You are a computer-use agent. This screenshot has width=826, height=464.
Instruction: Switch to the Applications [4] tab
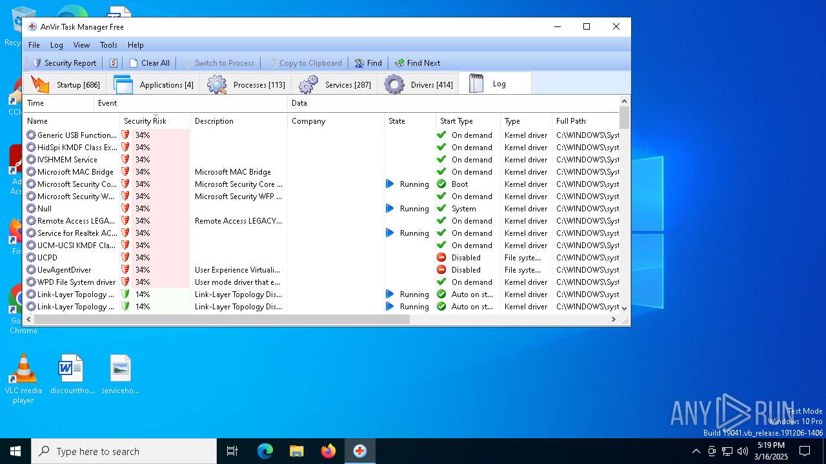click(x=154, y=84)
